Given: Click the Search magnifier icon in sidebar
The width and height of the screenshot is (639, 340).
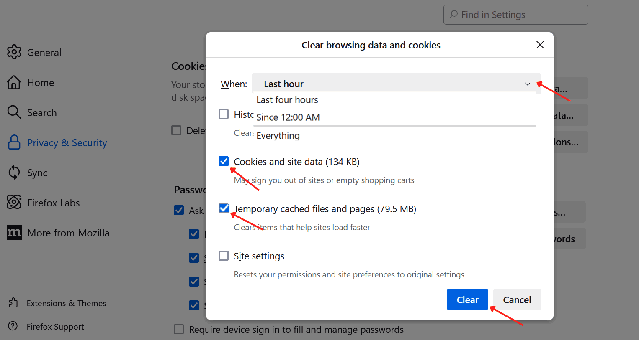Looking at the screenshot, I should tap(14, 112).
